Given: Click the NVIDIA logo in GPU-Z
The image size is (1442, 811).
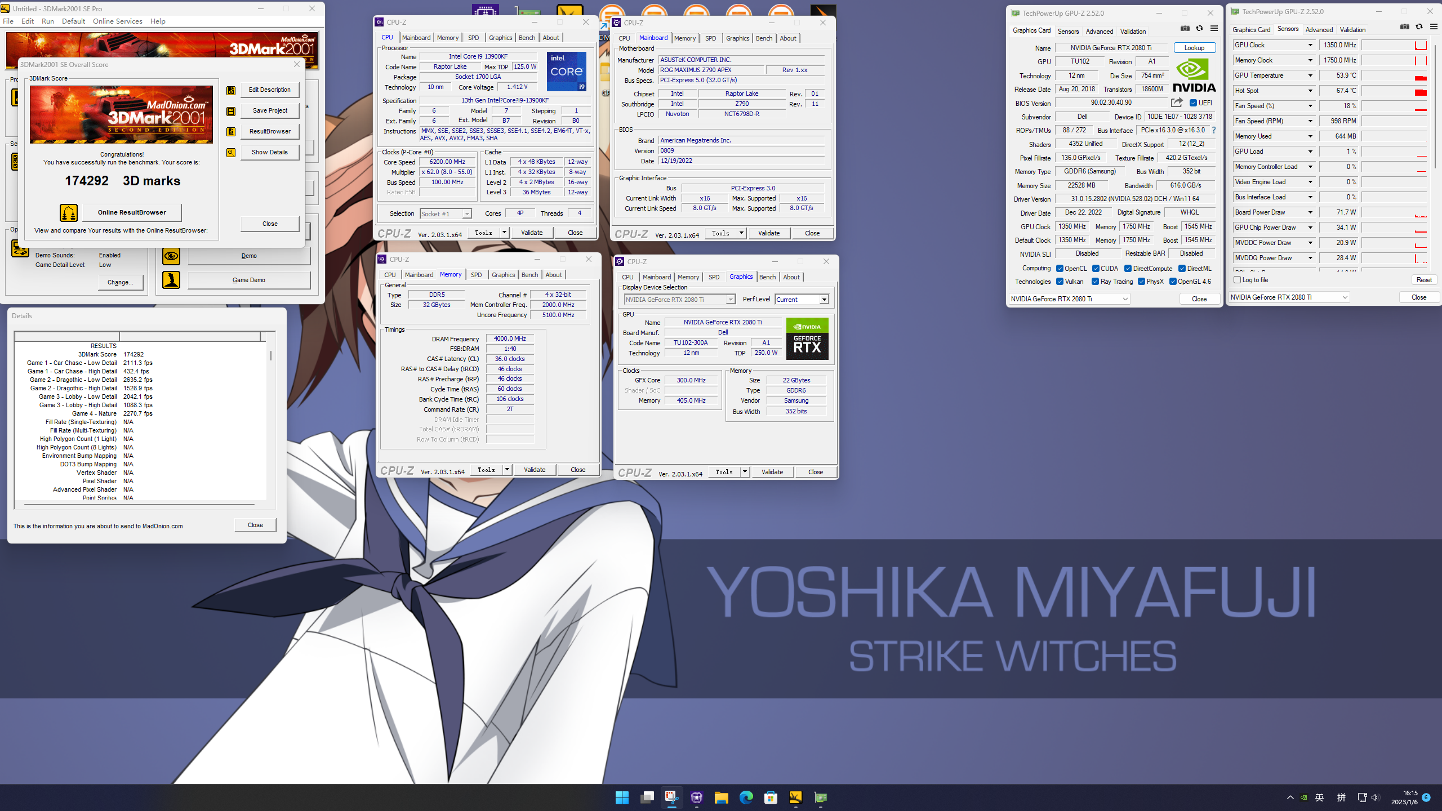Looking at the screenshot, I should 1194,76.
